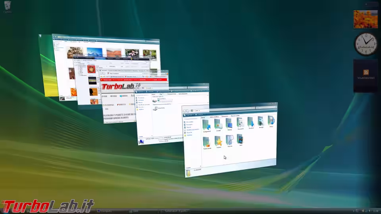Open the Collegamenti folder in the front window
Screen dimensions: 381x214
pyautogui.click(x=206, y=125)
